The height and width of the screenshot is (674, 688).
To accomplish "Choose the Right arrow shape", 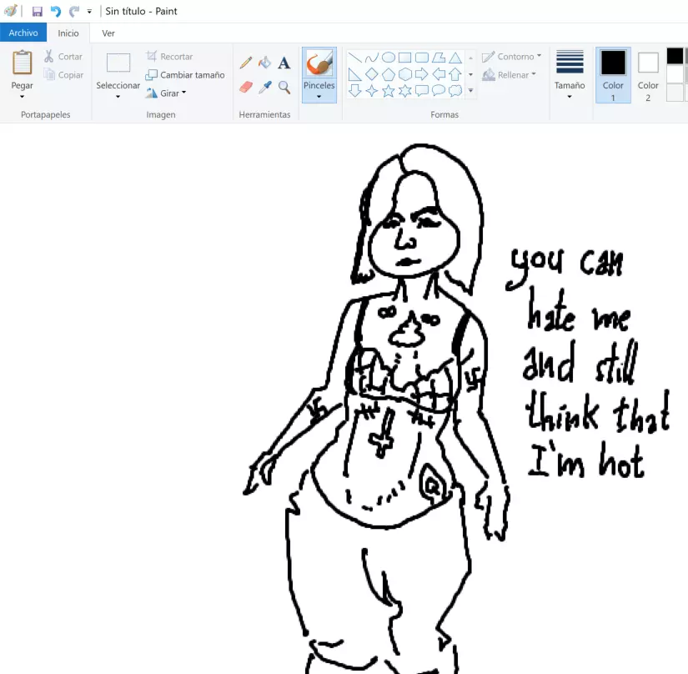I will (x=422, y=74).
